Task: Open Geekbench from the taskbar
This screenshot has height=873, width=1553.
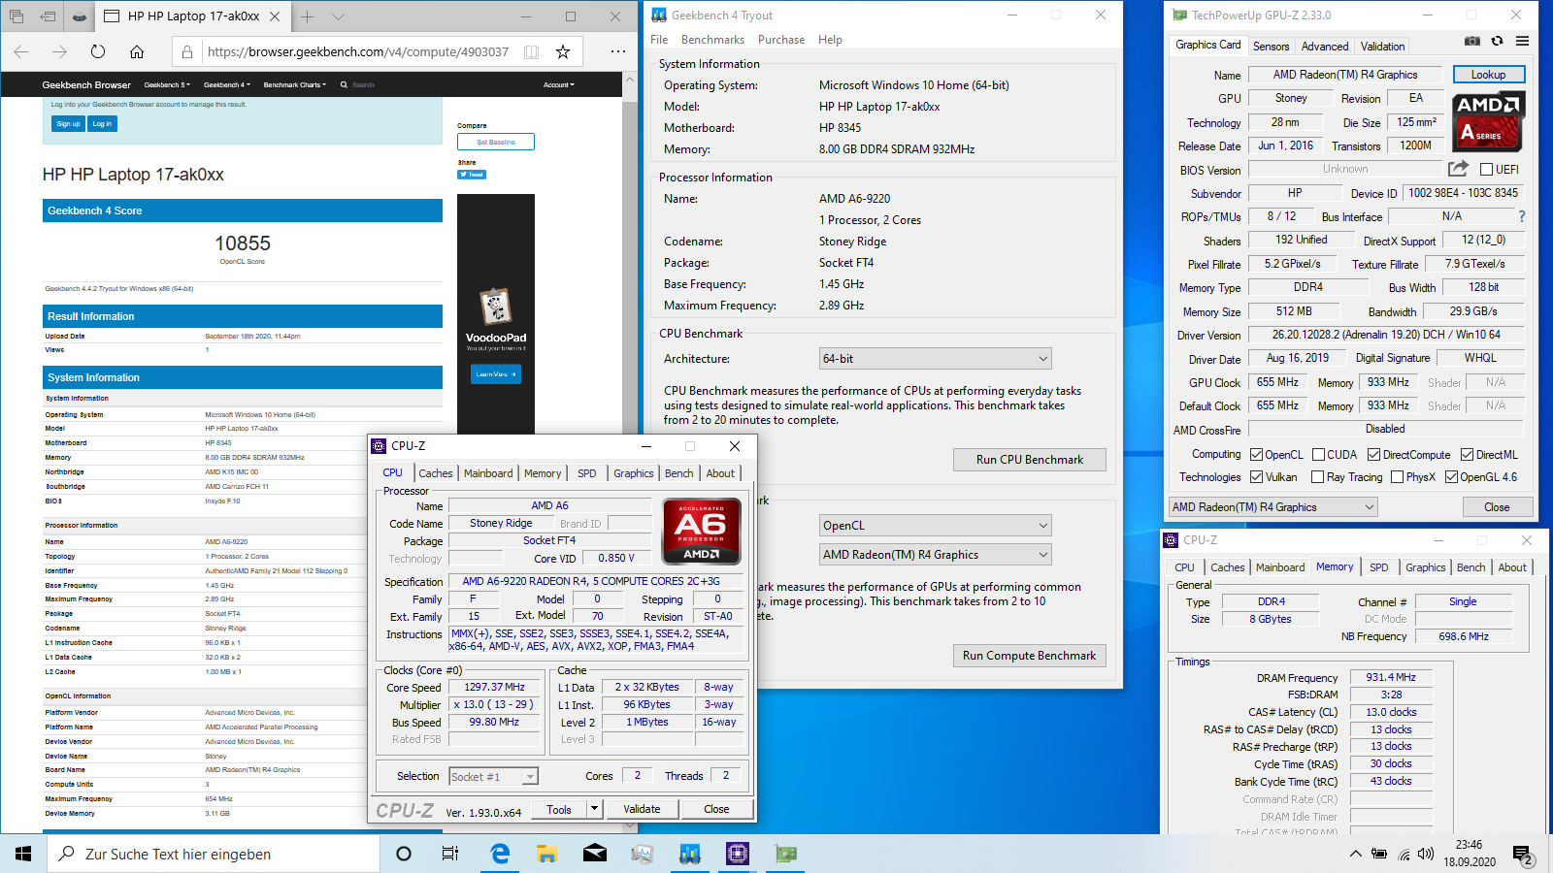Action: coord(690,854)
